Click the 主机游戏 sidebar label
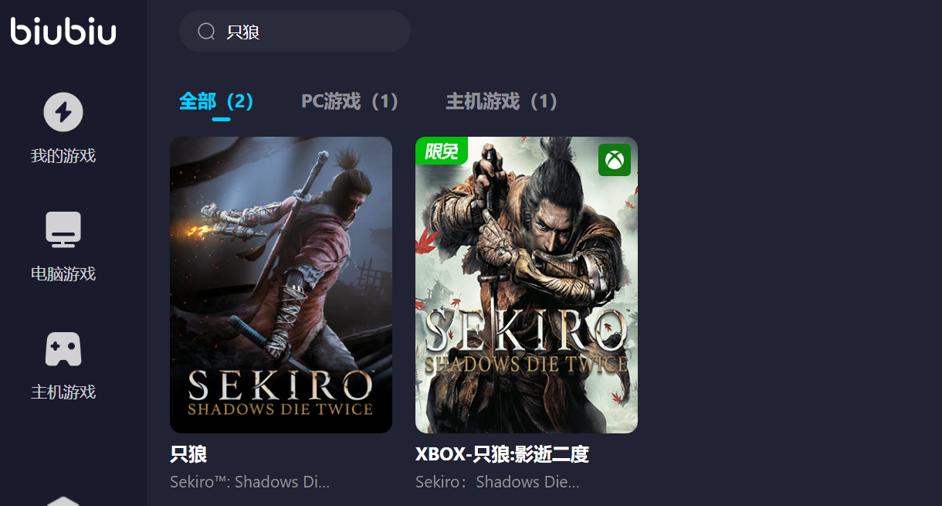 click(x=63, y=392)
